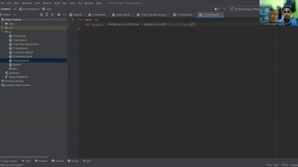298x167 pixels.
Task: Click the CRLF line separator status
Action: point(276,165)
